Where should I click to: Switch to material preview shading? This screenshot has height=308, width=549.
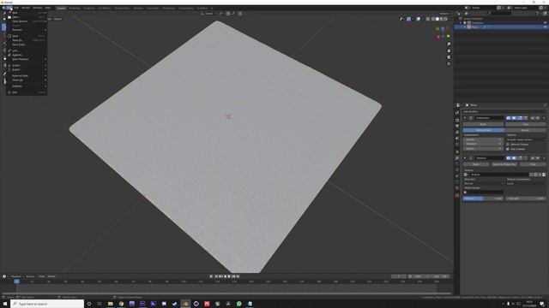click(441, 19)
